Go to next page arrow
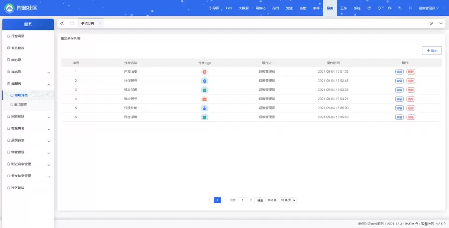This screenshot has width=449, height=228. pos(225,200)
